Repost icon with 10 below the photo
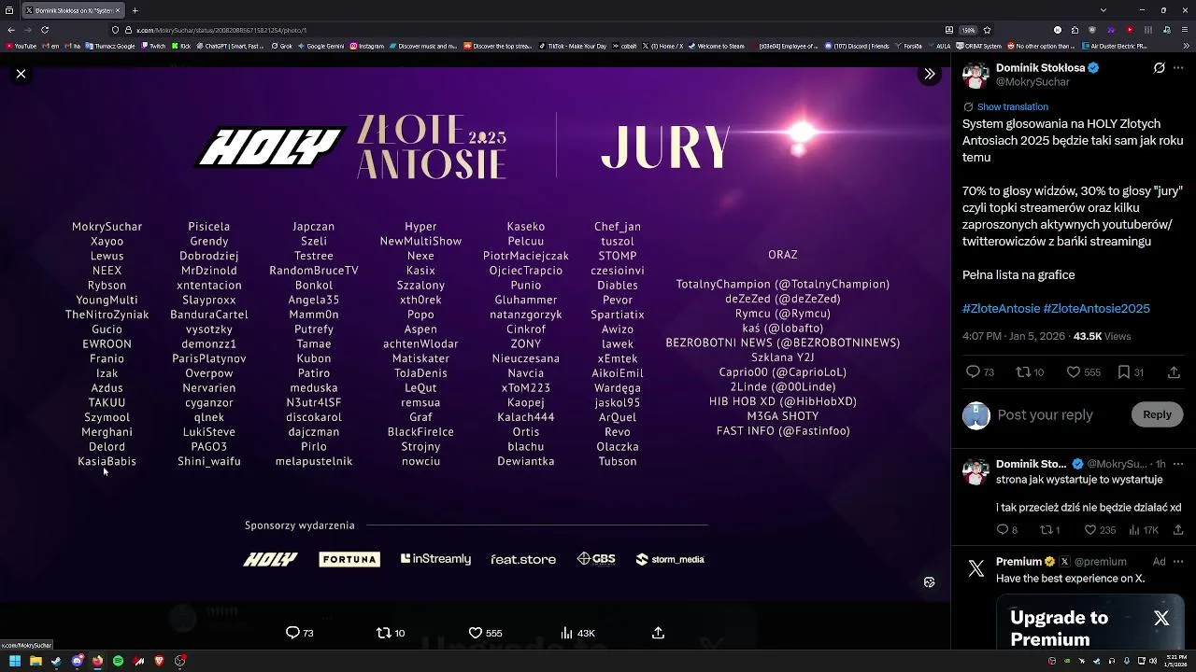The image size is (1196, 672). click(383, 633)
